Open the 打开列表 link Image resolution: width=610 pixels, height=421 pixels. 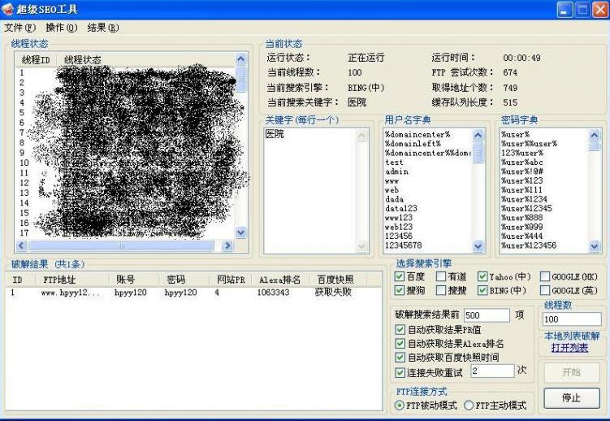tap(569, 348)
